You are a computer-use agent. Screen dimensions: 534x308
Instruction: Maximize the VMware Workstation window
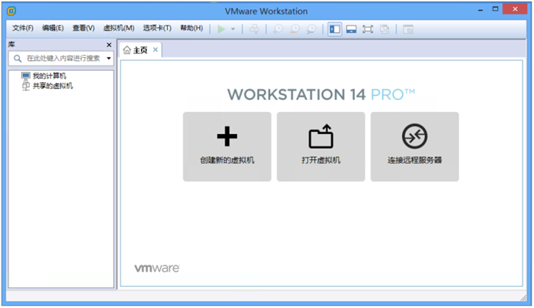(495, 9)
